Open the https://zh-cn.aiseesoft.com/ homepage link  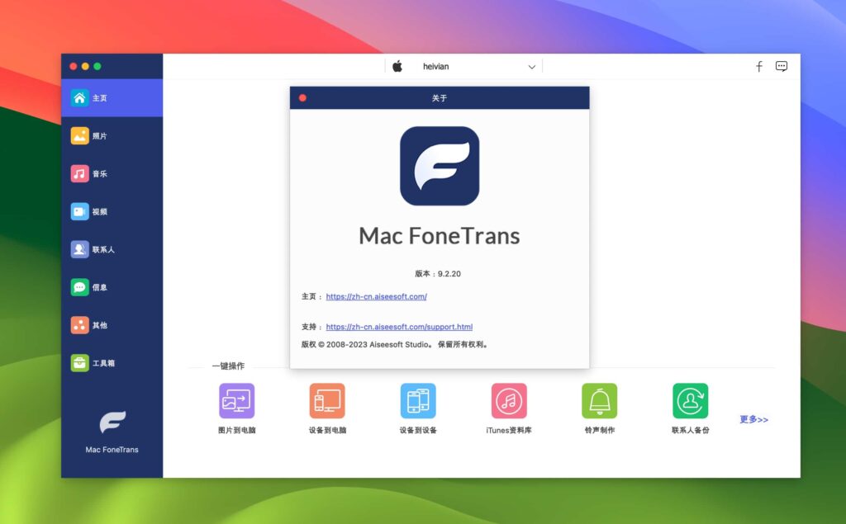[377, 296]
